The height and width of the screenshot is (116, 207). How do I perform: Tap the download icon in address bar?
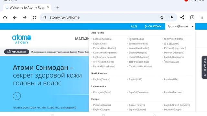pos(172,17)
